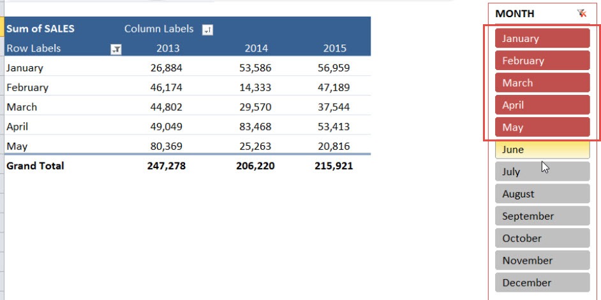The image size is (601, 300).
Task: Clear the MONTH slicer filter
Action: 581,13
